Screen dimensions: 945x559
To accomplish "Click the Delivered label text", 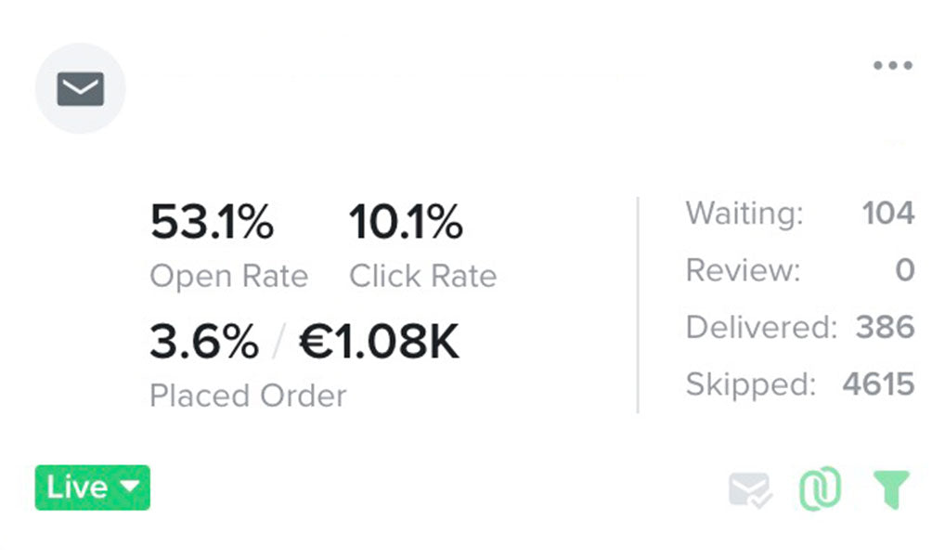I will (x=760, y=327).
